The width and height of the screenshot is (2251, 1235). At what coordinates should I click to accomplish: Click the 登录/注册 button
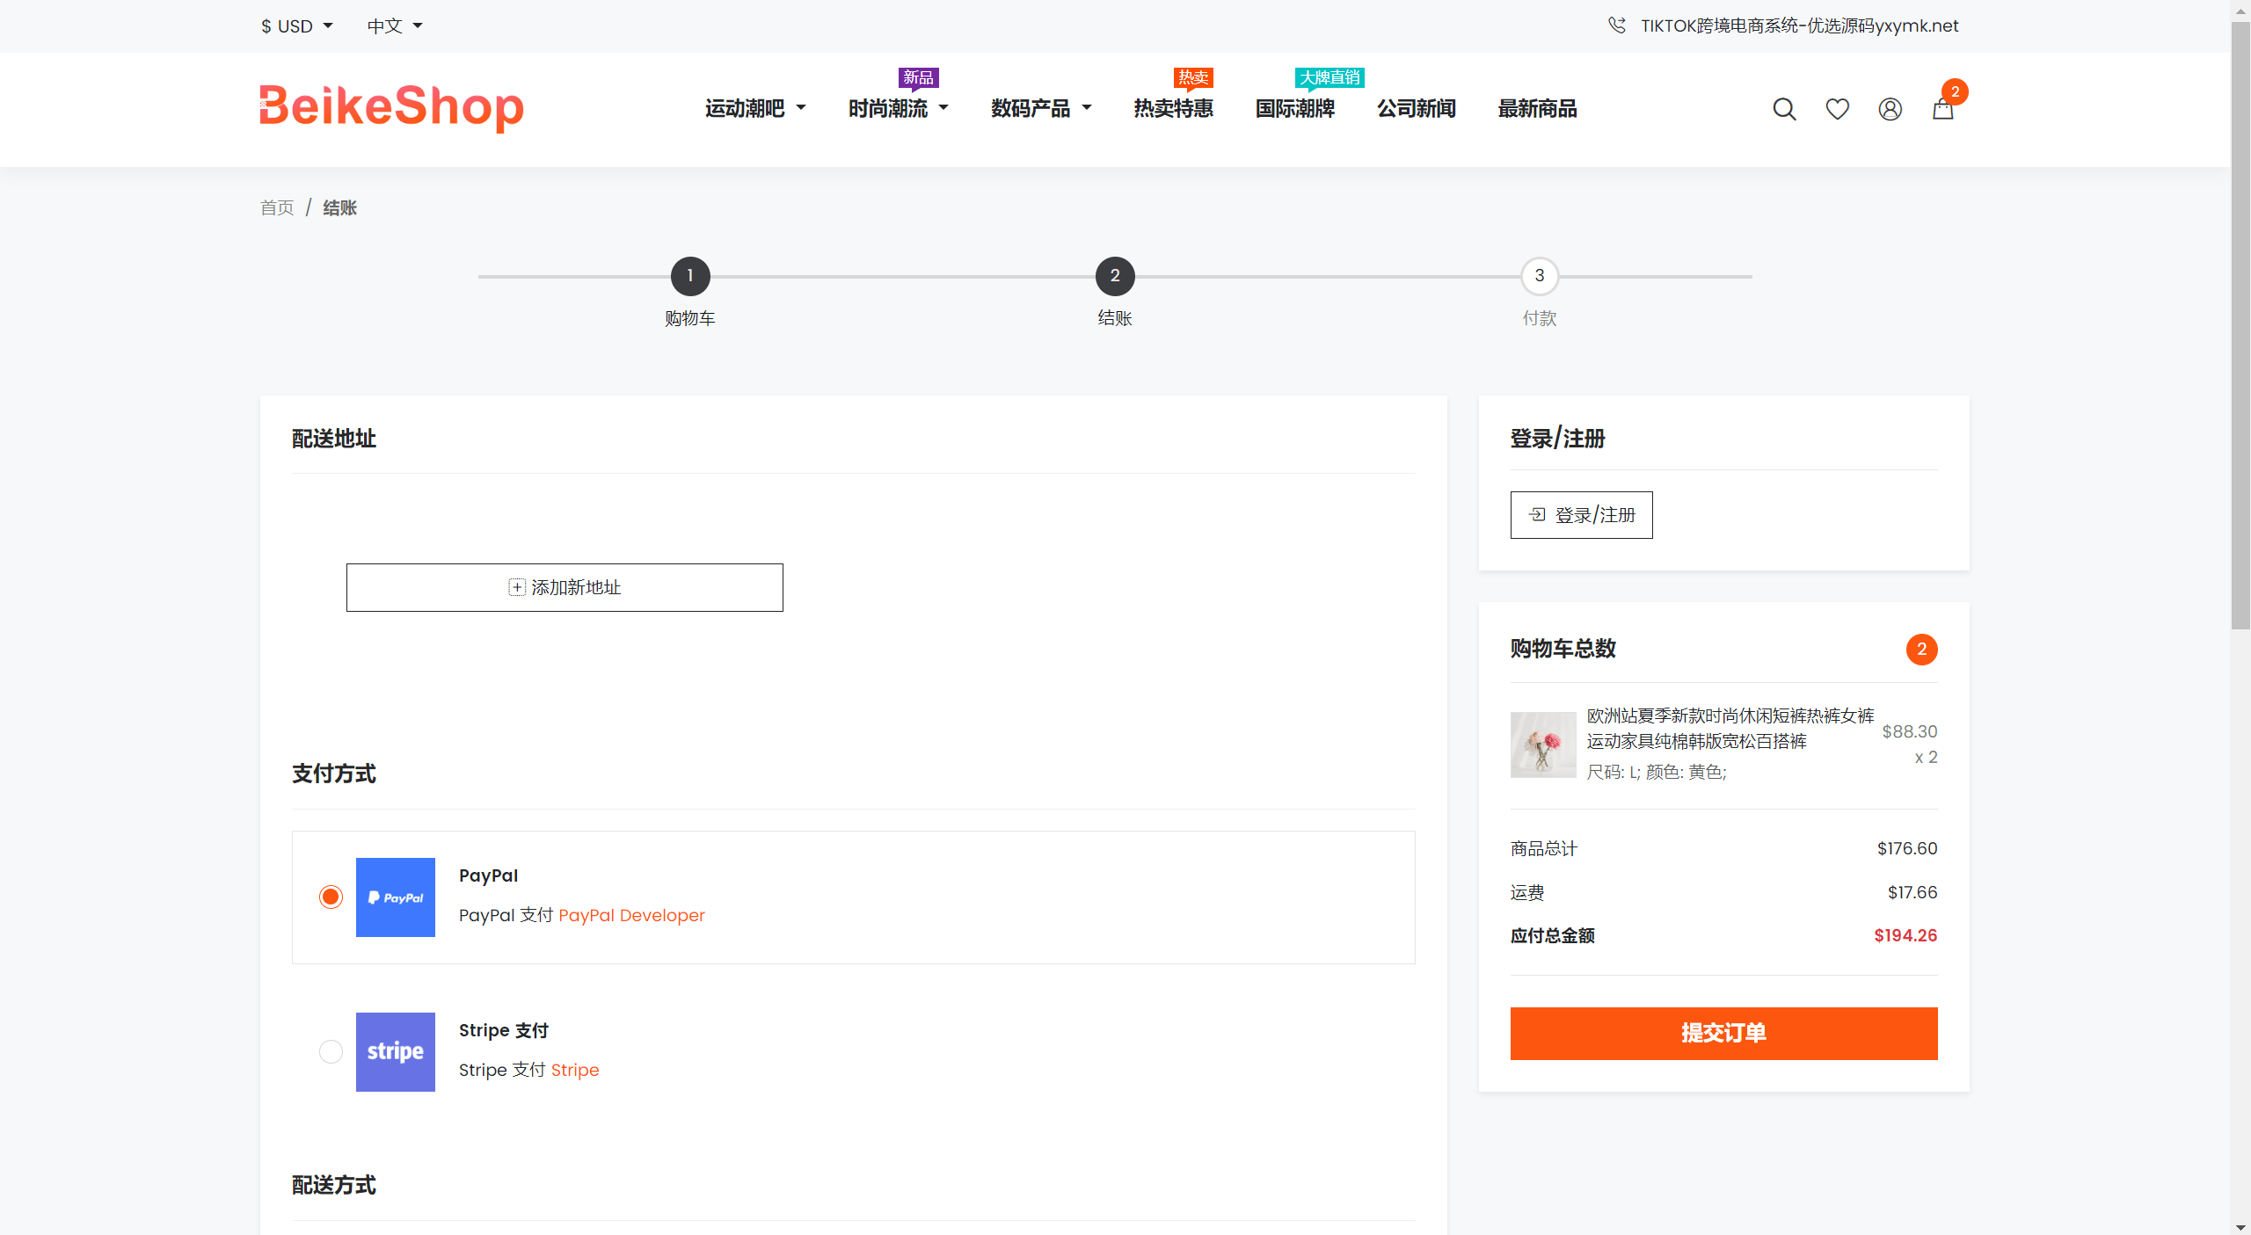(1581, 515)
